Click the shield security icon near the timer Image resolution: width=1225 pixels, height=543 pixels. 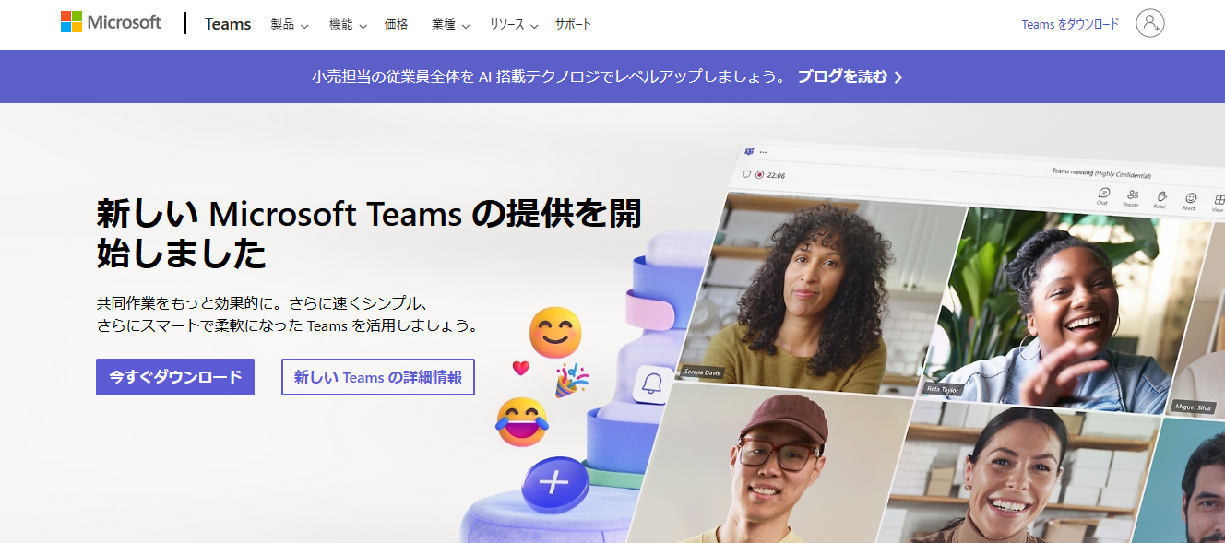pos(747,174)
